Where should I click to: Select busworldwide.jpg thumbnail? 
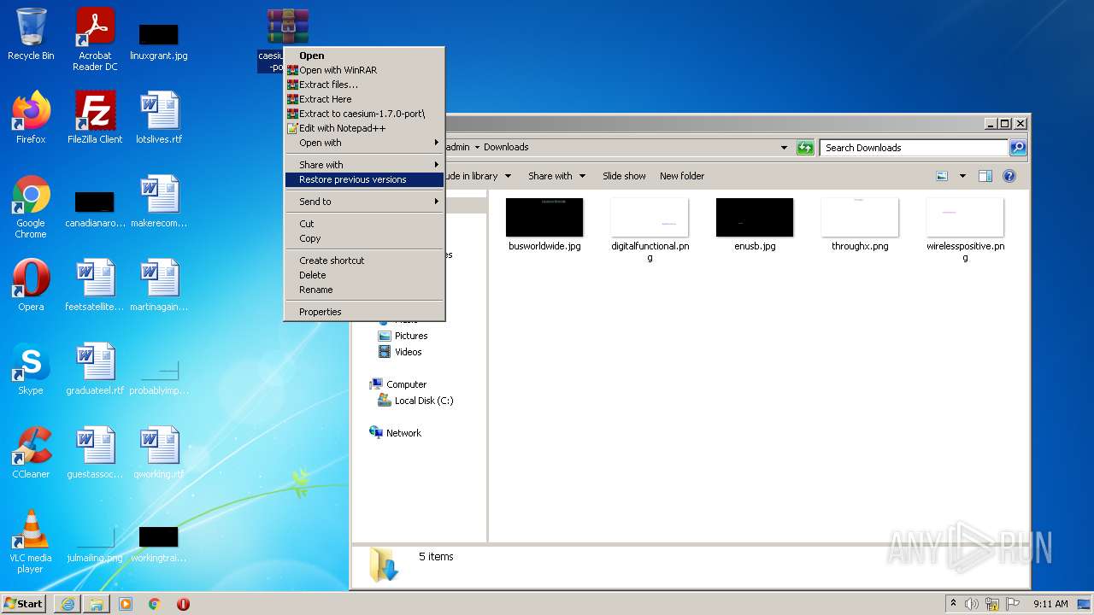(544, 224)
